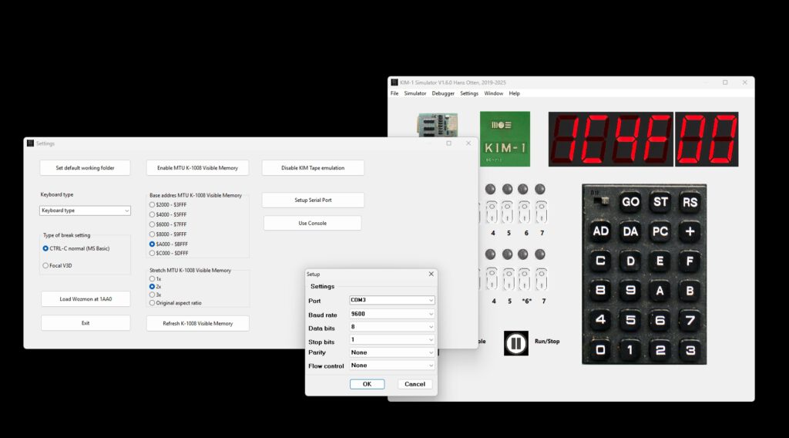This screenshot has width=789, height=438.
Task: Click the green KIM-1 logo chip image
Action: coord(505,139)
